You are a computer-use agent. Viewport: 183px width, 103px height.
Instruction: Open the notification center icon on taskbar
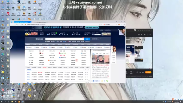[181, 102]
